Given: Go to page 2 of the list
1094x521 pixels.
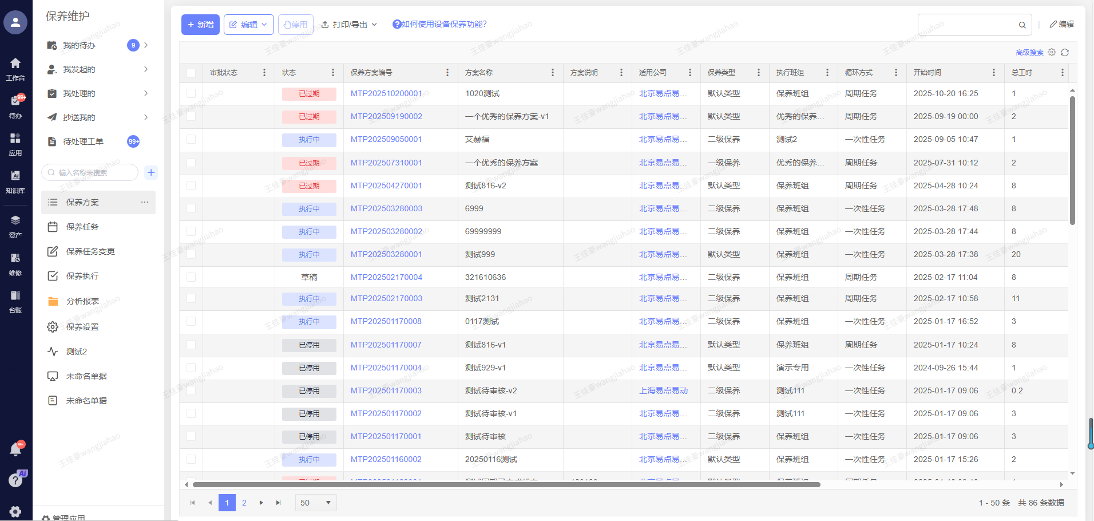Looking at the screenshot, I should click(244, 503).
